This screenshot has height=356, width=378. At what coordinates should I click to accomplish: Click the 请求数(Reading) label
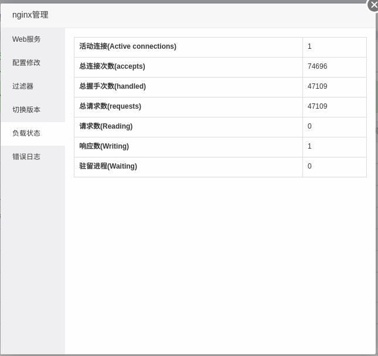[x=106, y=126]
